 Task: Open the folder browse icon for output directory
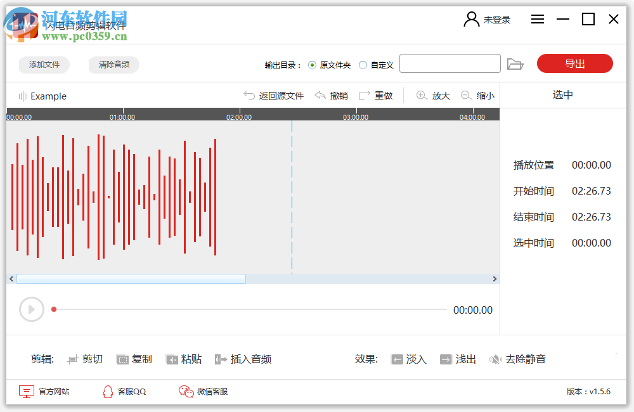pyautogui.click(x=515, y=63)
